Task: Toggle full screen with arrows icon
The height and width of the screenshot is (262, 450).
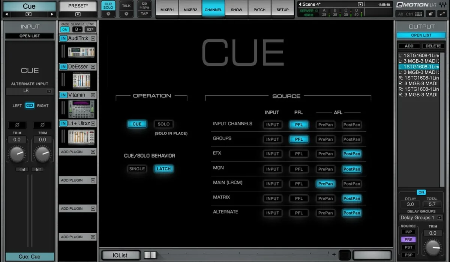Action: pos(442,14)
